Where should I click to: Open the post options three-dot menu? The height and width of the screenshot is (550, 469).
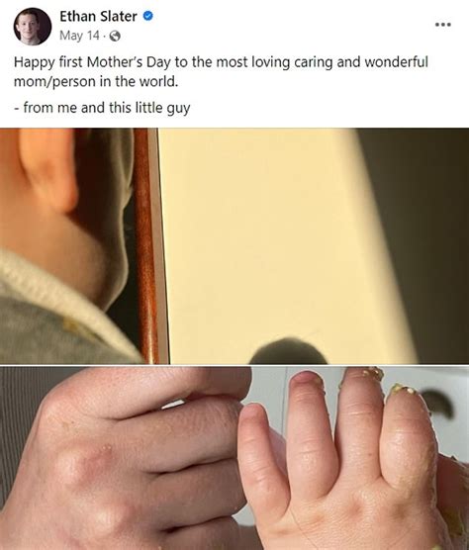442,25
